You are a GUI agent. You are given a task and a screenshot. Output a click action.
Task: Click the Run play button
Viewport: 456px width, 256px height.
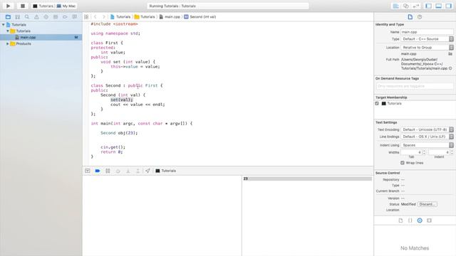[x=8, y=6]
